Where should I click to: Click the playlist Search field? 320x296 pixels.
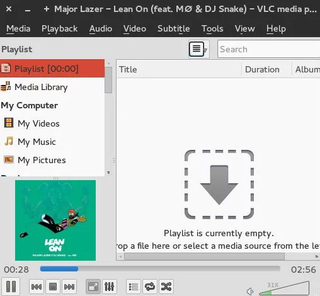(269, 49)
